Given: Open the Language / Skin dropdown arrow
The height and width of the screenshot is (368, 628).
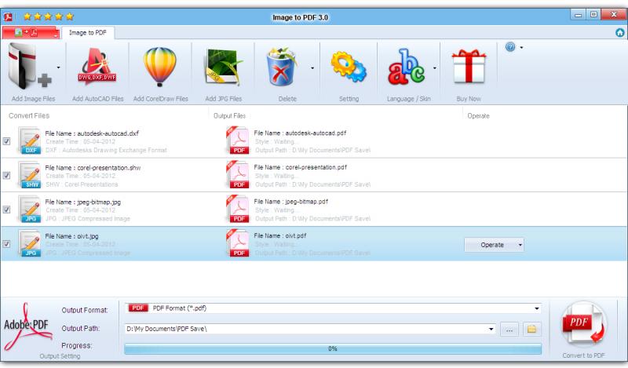Looking at the screenshot, I should 435,68.
